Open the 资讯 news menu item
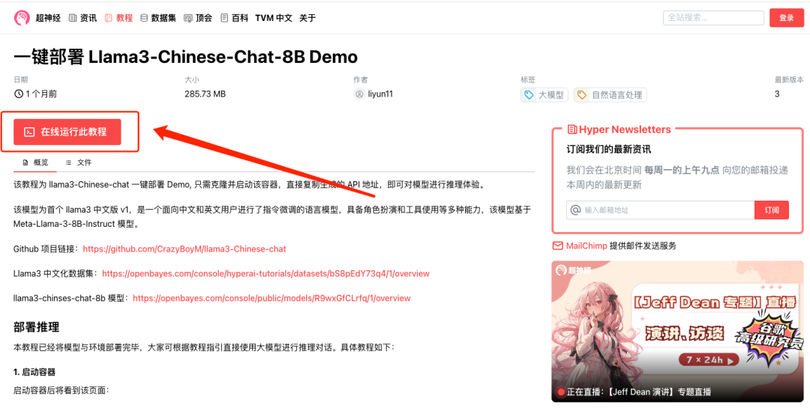 tap(82, 18)
